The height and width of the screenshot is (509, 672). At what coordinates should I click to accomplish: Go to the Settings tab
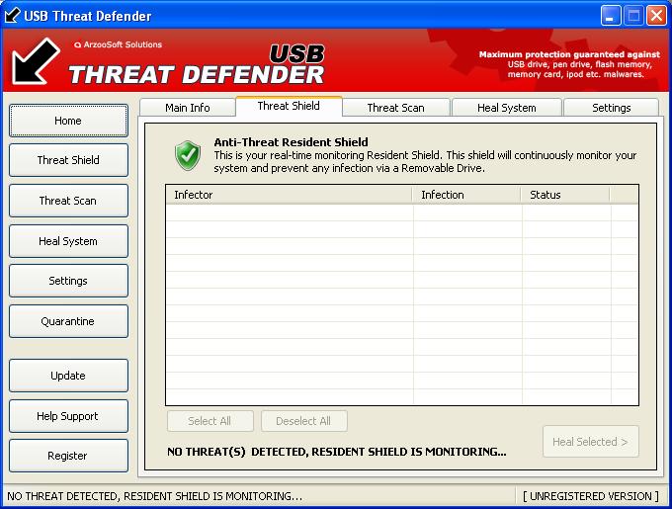click(611, 108)
